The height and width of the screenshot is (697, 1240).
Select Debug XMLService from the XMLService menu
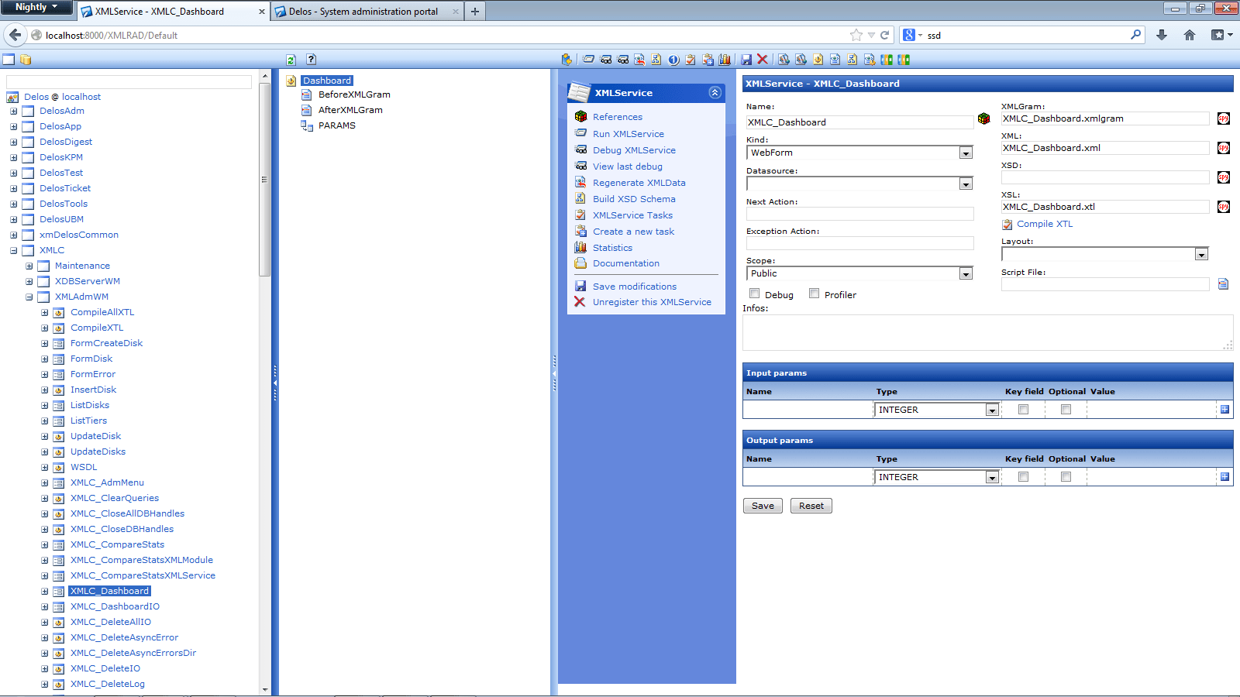(634, 149)
